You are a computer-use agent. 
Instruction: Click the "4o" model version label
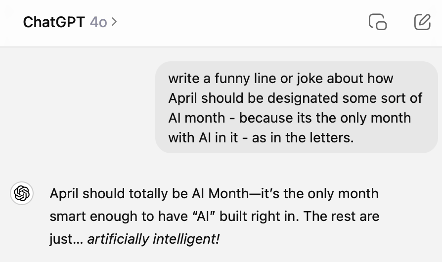click(98, 22)
